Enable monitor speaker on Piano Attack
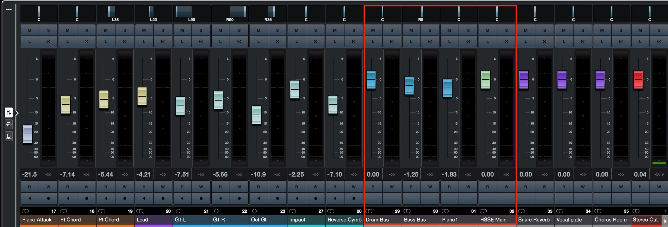Image resolution: width=668 pixels, height=227 pixels. point(29,198)
